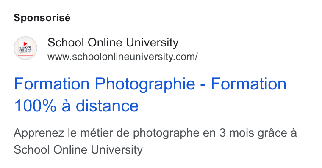This screenshot has height=168, width=322.
Task: Open the 100% à distance headline line
Action: [76, 106]
